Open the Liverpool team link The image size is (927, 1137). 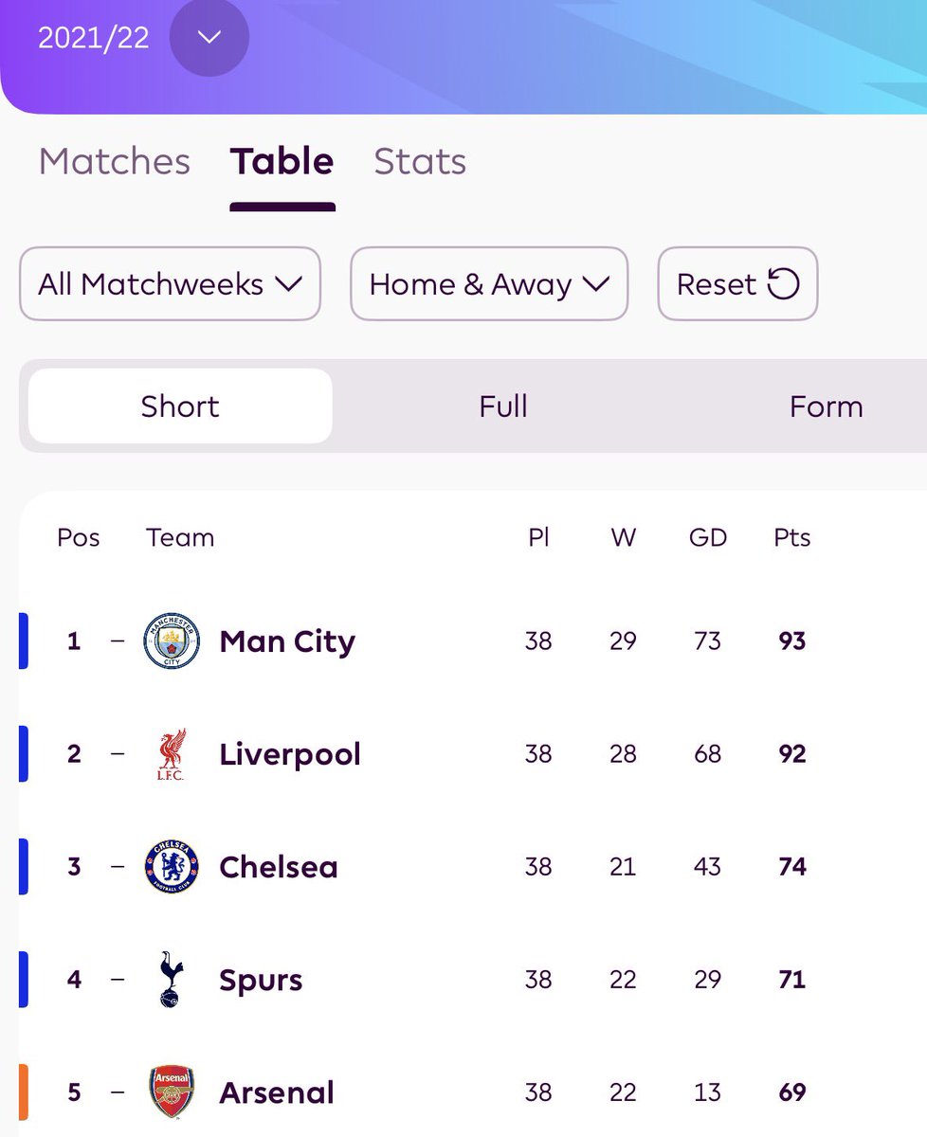(290, 754)
